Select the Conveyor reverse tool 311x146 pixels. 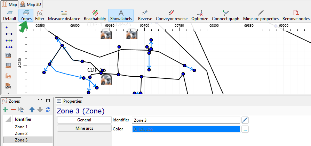click(x=172, y=15)
